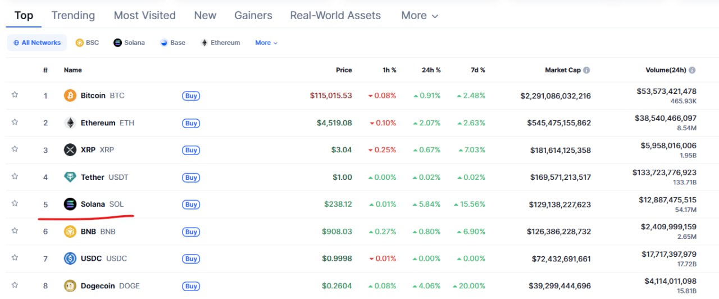Click Buy button for Solana

tap(191, 205)
